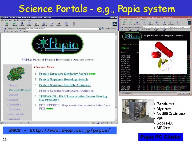
Task: Open the View menu in the PAPIA Netscape window
Action: 11,20
